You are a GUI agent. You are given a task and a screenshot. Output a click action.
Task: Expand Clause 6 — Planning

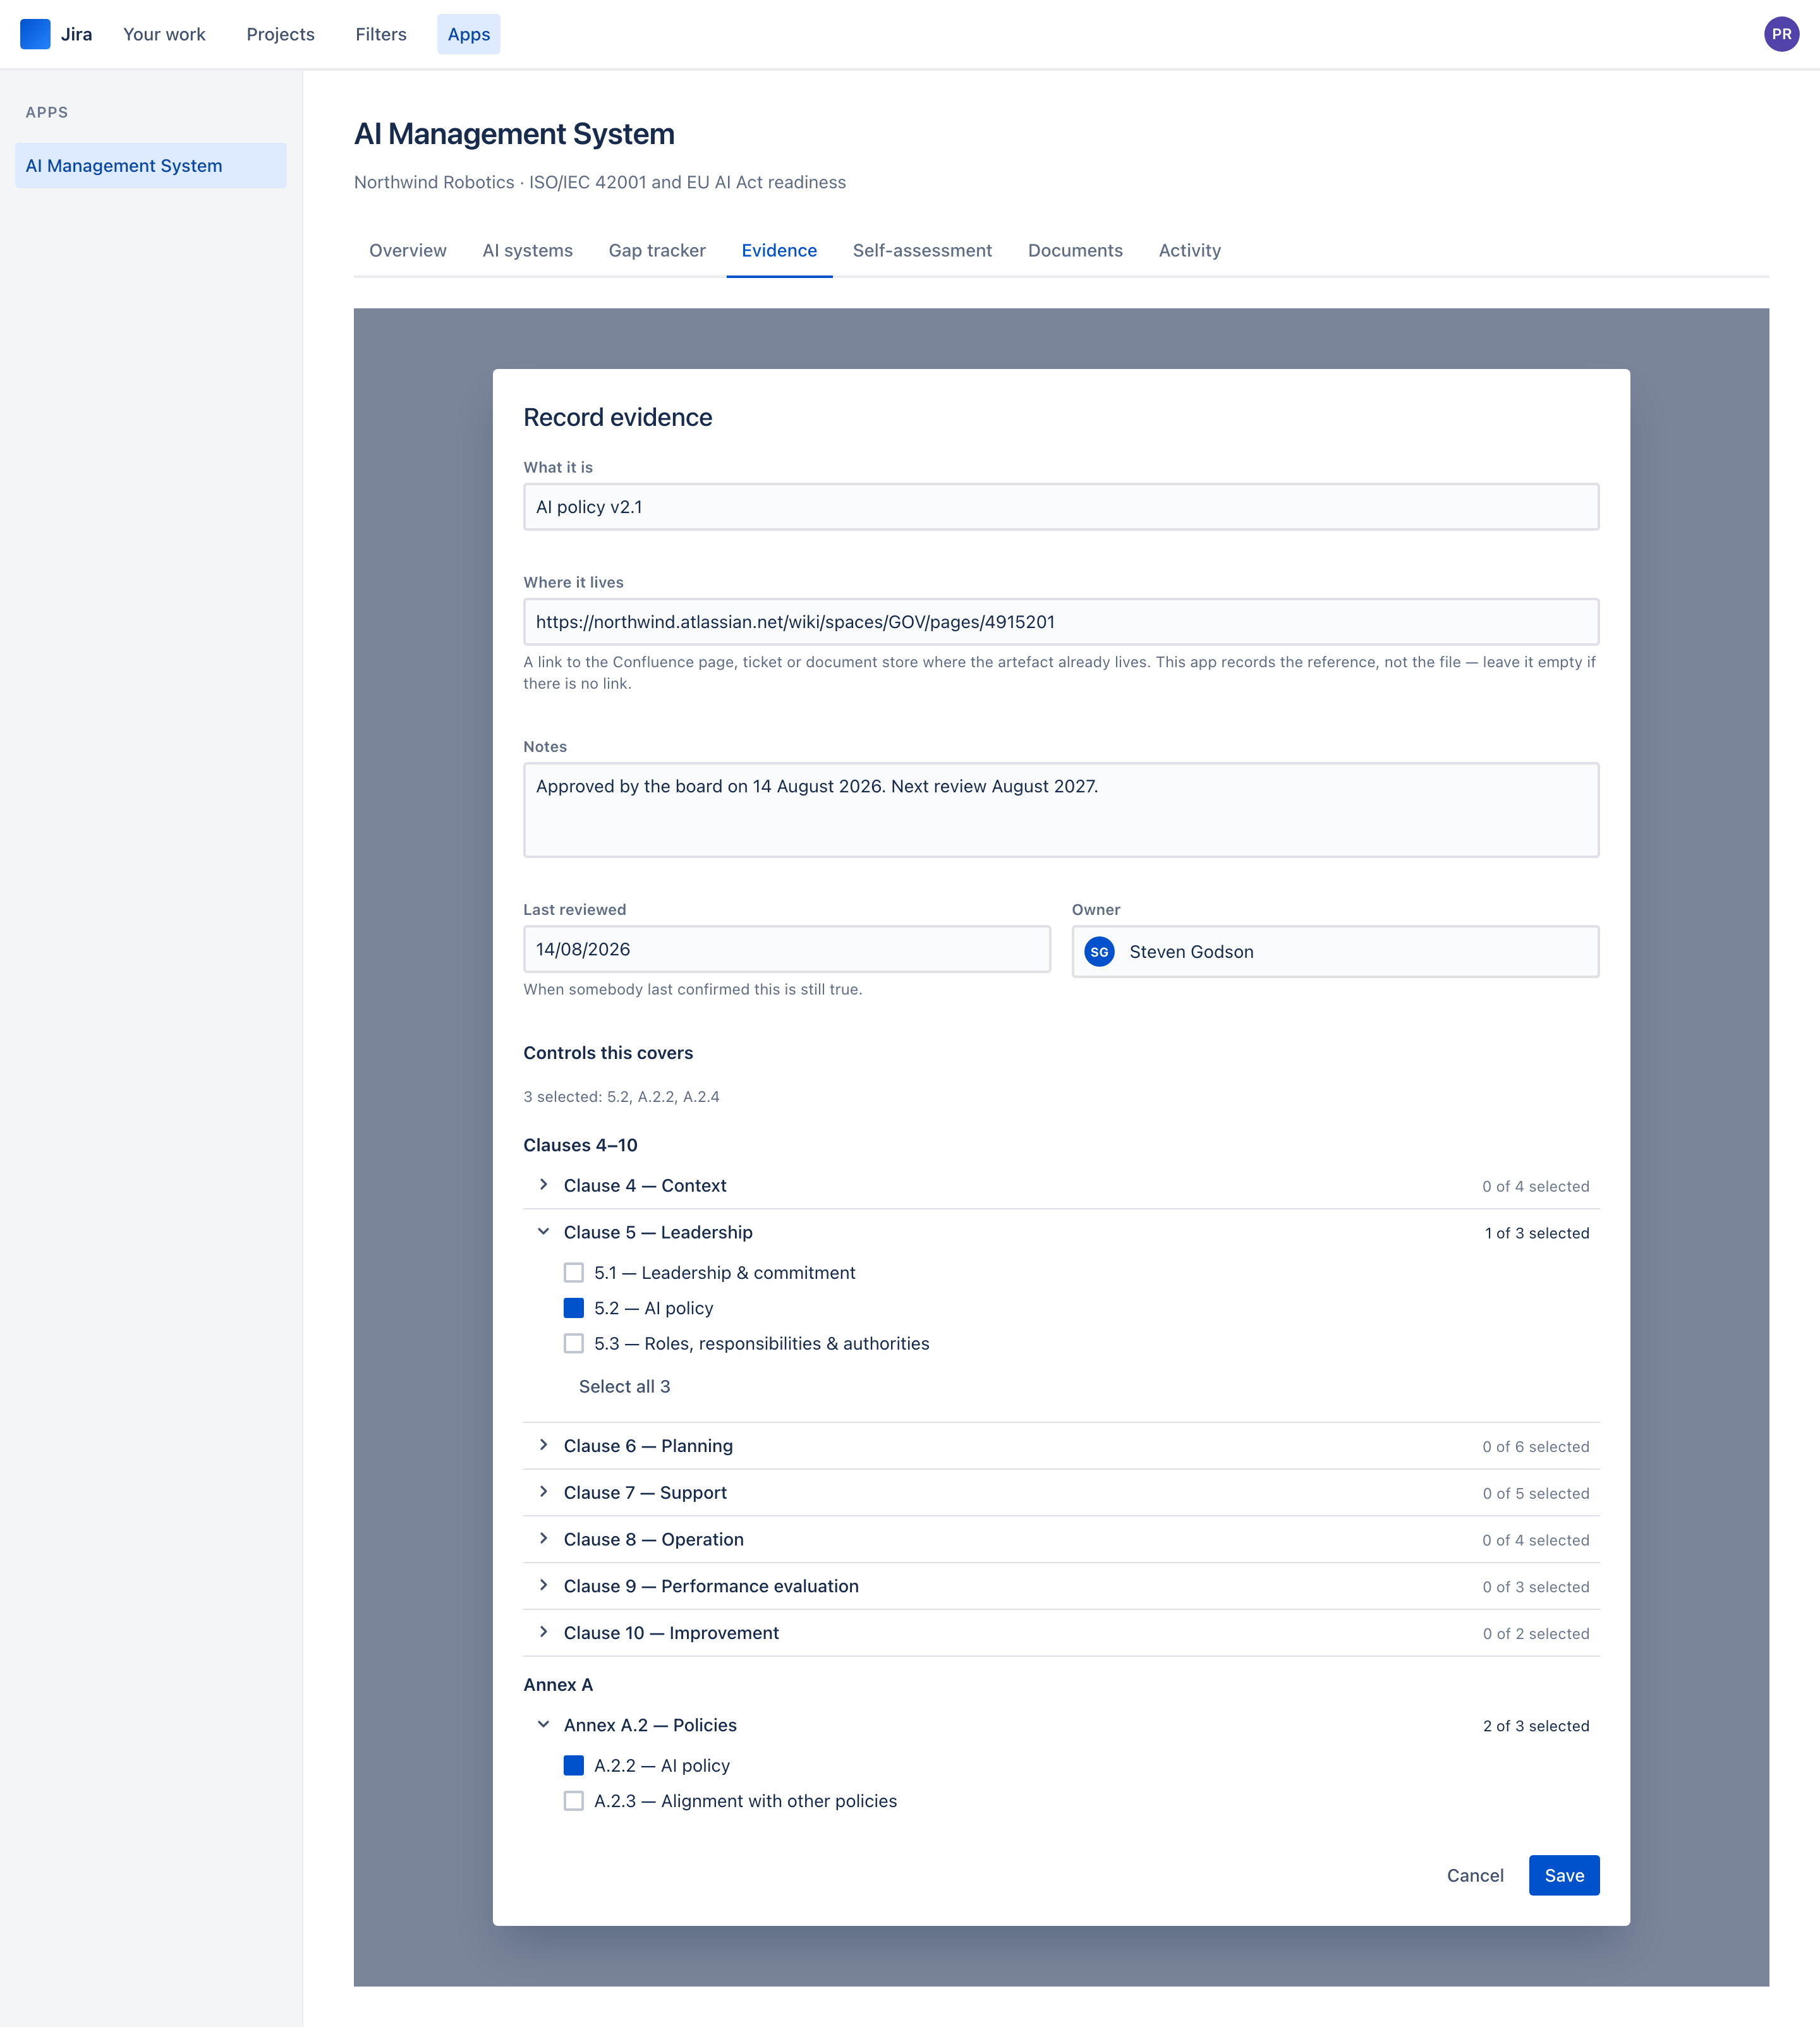pyautogui.click(x=1061, y=1446)
